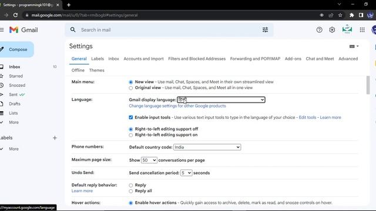Choose Reply all as default behavior
This screenshot has width=376, height=211.
tap(130, 191)
